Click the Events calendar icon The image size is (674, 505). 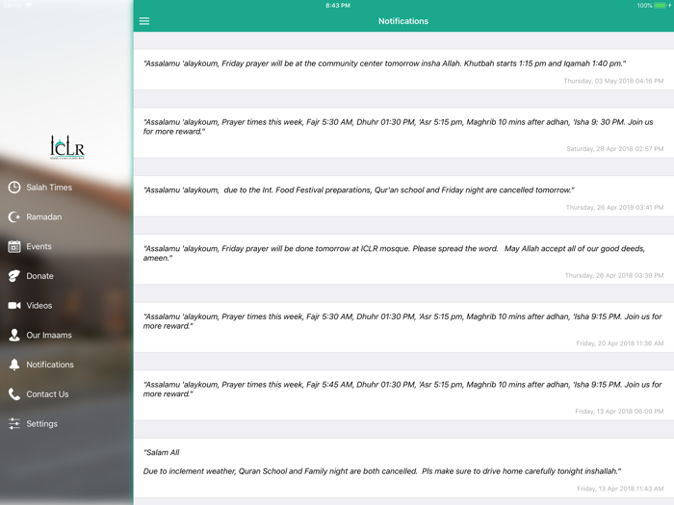coord(14,246)
